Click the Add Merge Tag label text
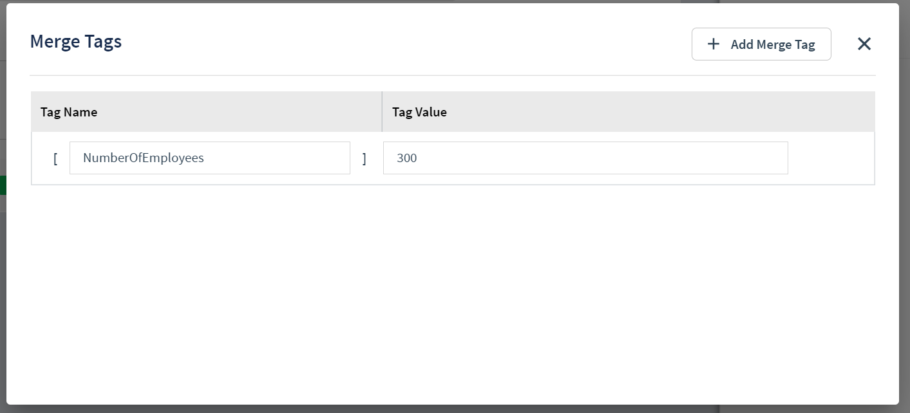The width and height of the screenshot is (910, 413). click(x=773, y=44)
